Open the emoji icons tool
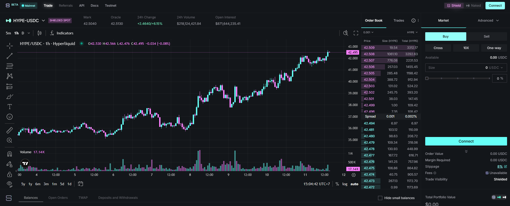 tap(10, 117)
